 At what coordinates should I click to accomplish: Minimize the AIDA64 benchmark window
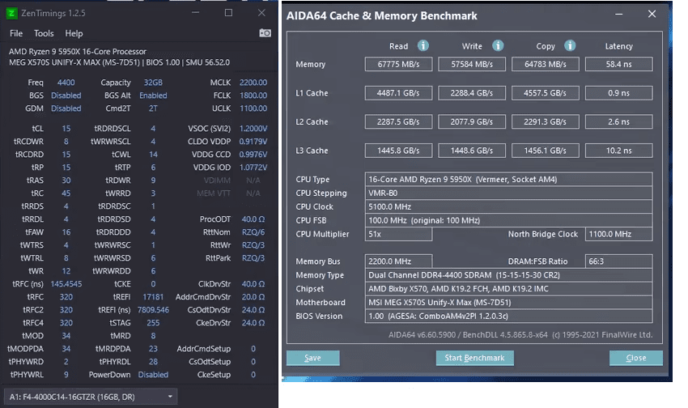618,14
